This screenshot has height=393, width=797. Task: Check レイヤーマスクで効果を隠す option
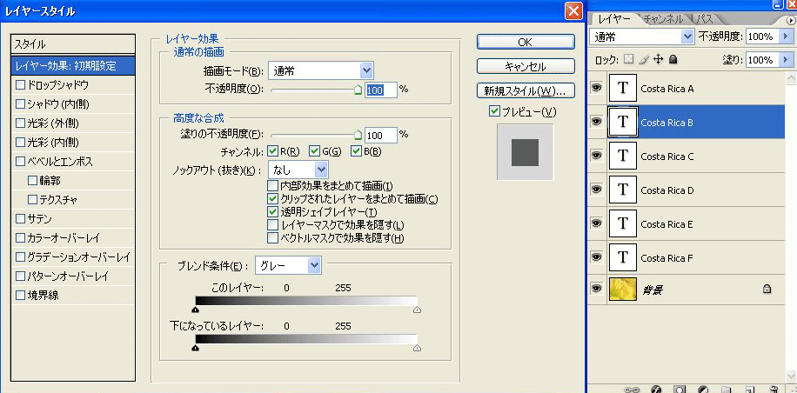click(x=273, y=225)
